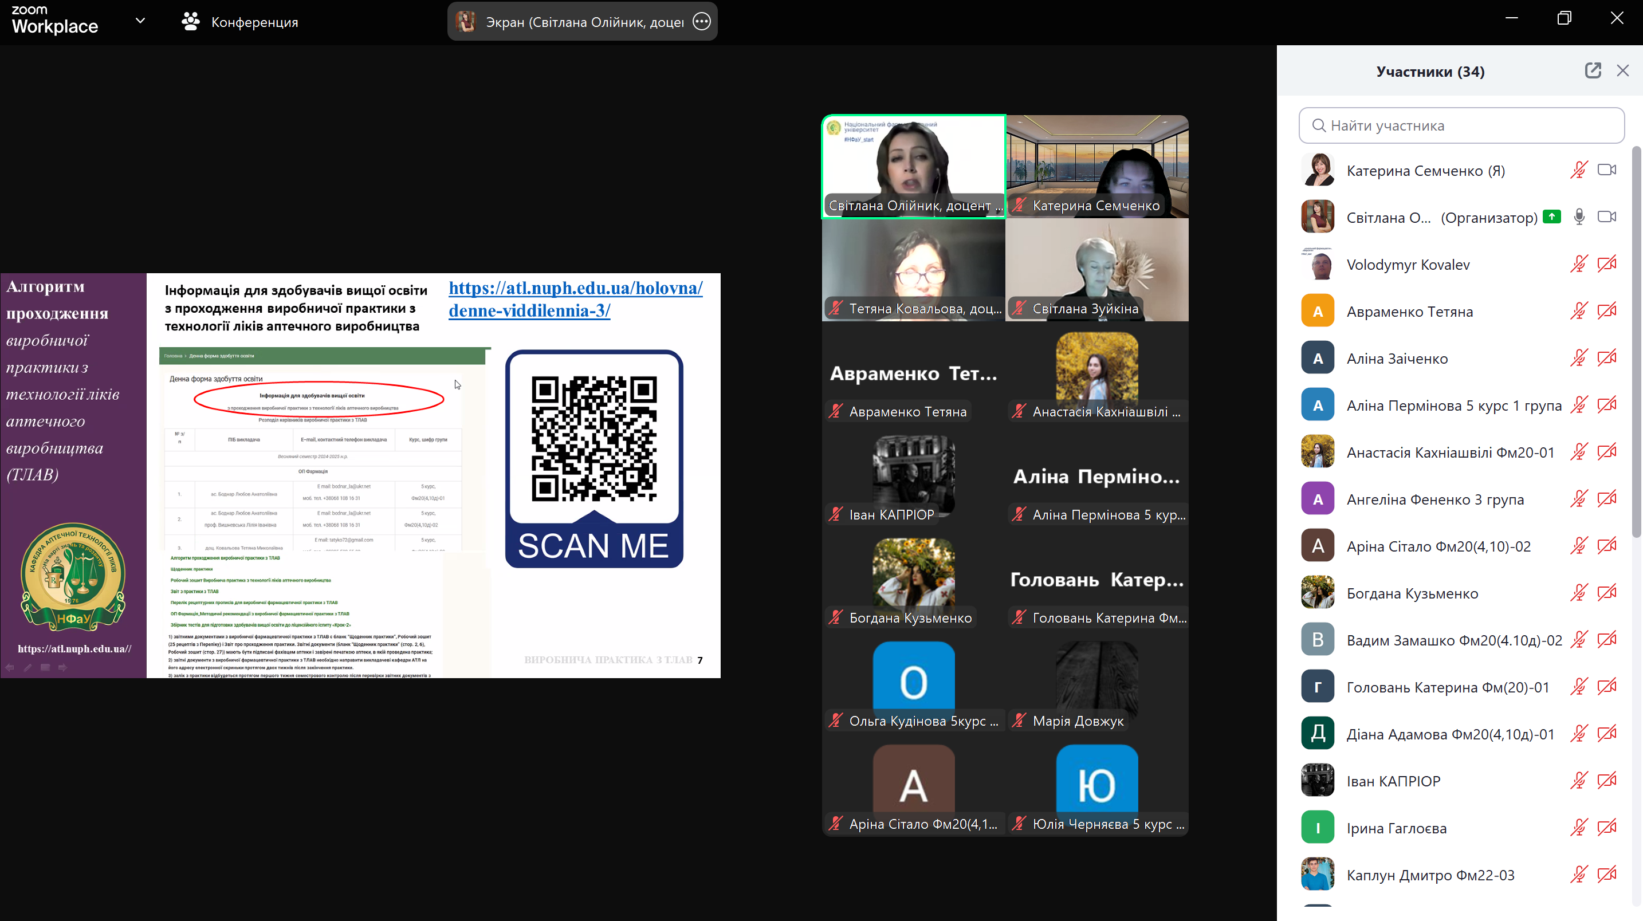Click the previous slide arrow on shared slide
Image resolution: width=1643 pixels, height=921 pixels.
[10, 667]
